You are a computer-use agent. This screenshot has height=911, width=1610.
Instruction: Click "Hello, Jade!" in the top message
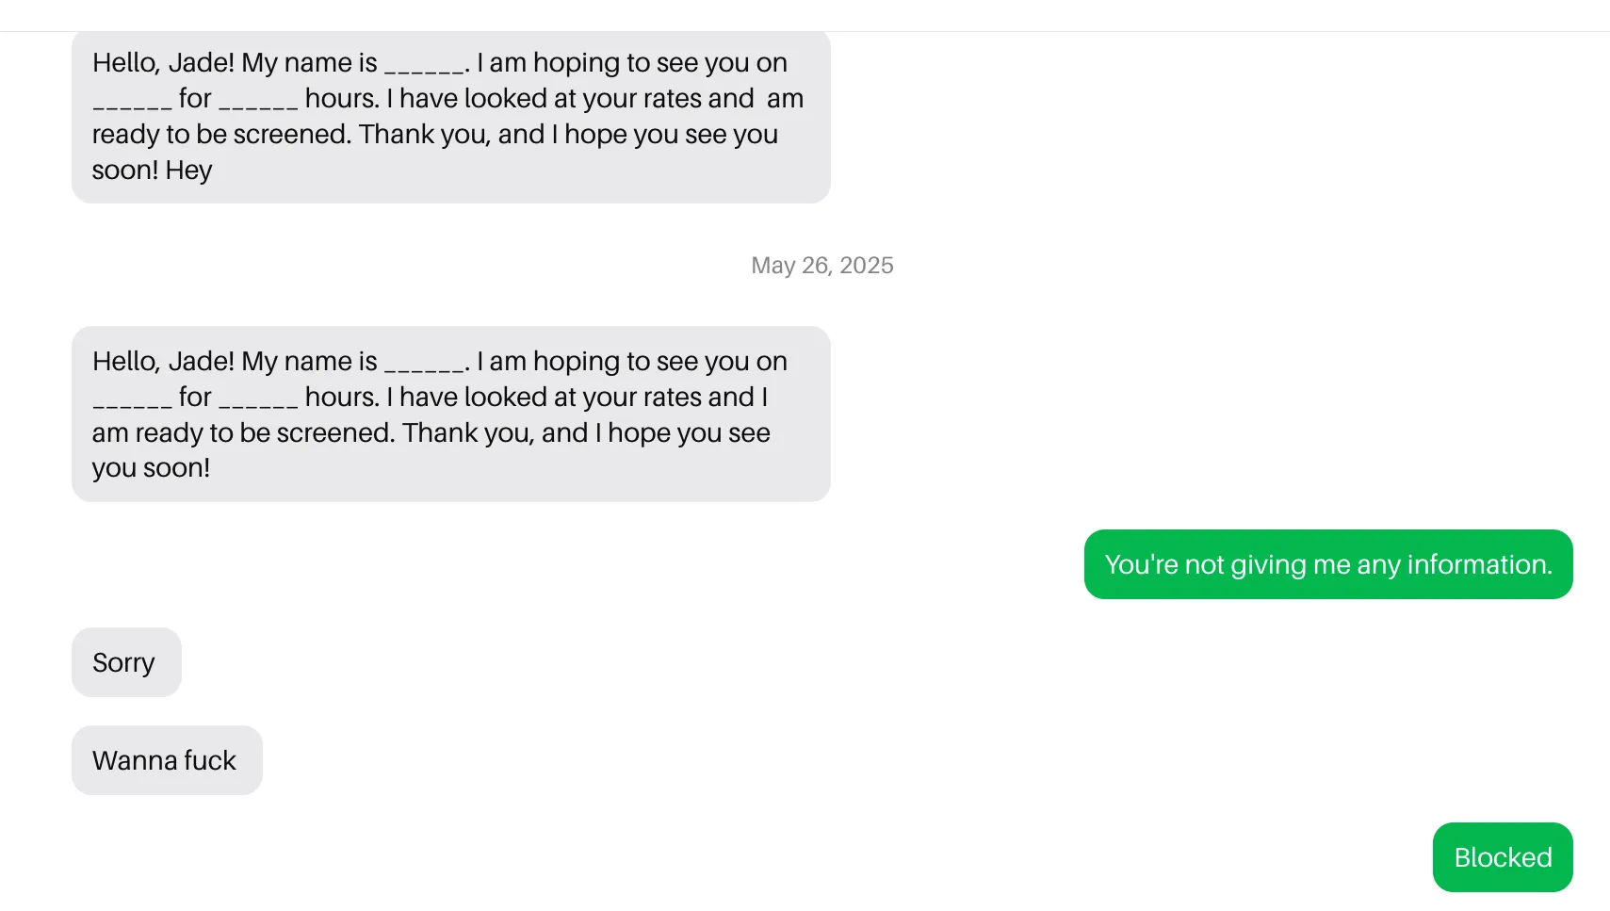tap(163, 63)
